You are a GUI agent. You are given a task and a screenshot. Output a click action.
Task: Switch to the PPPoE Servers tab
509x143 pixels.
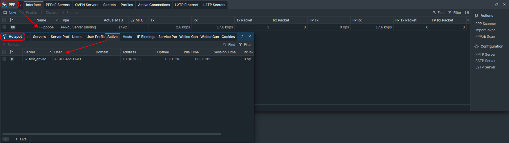[58, 5]
